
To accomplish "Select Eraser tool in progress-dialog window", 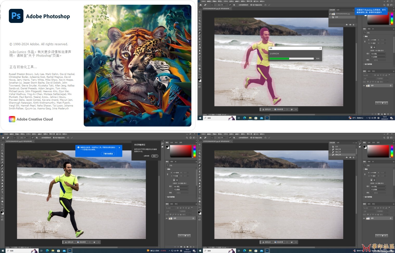I will [x=199, y=45].
